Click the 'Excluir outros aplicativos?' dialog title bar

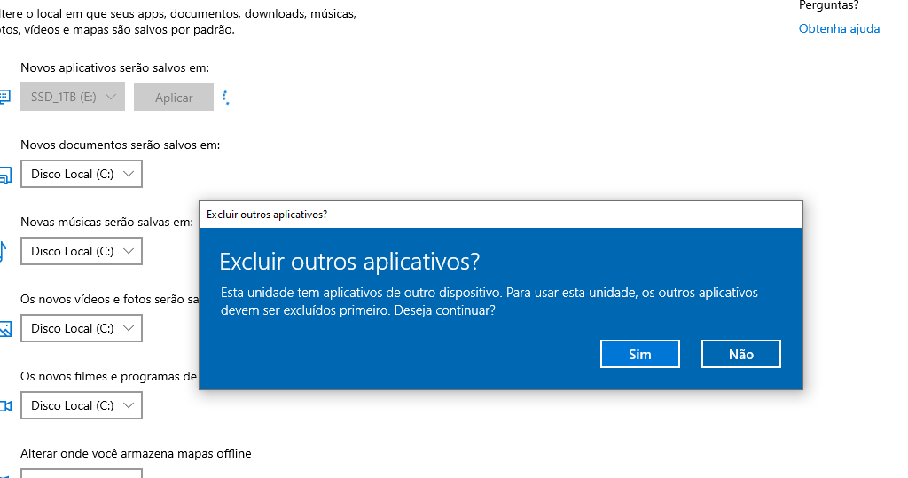(501, 215)
